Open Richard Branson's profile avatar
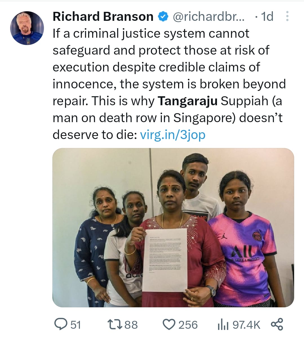This screenshot has height=338, width=304. (27, 28)
